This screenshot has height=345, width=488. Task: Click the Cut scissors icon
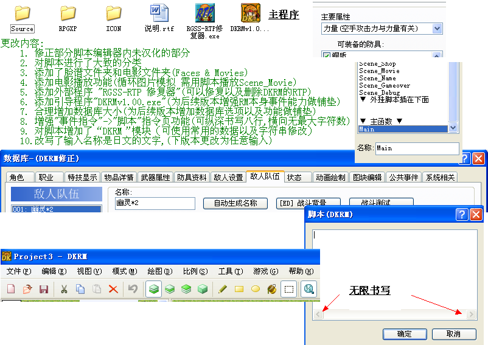[64, 289]
